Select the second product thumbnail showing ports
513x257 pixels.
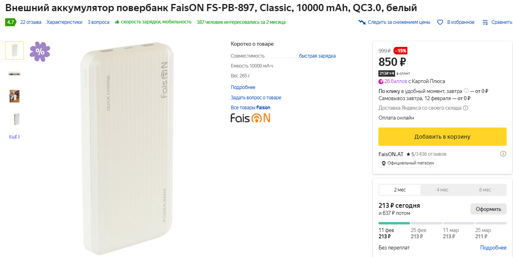(14, 74)
